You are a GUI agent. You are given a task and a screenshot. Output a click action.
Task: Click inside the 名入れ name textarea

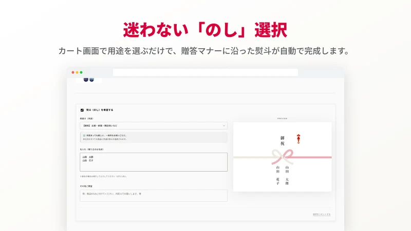pos(154,162)
